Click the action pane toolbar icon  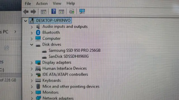[x=62, y=12]
